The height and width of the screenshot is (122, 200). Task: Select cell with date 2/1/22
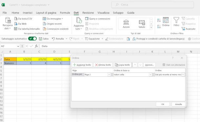coord(39,59)
